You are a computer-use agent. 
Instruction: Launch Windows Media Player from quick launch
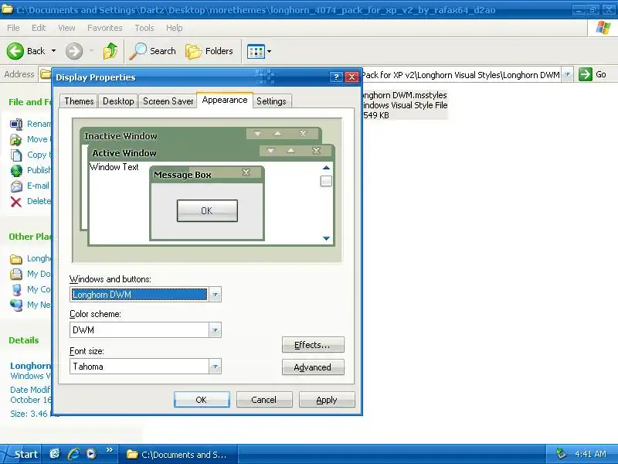(x=91, y=454)
